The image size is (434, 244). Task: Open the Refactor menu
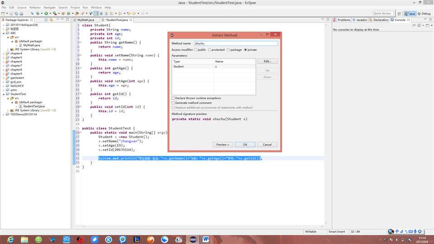35,8
